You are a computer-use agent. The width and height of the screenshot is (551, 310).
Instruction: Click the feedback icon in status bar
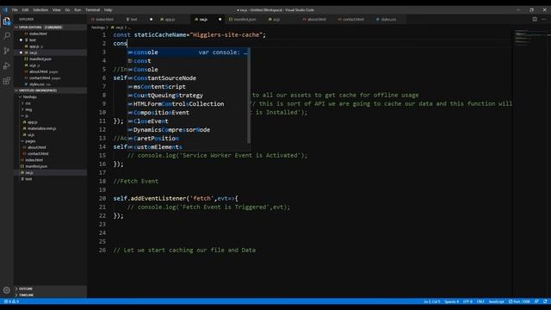[536, 301]
